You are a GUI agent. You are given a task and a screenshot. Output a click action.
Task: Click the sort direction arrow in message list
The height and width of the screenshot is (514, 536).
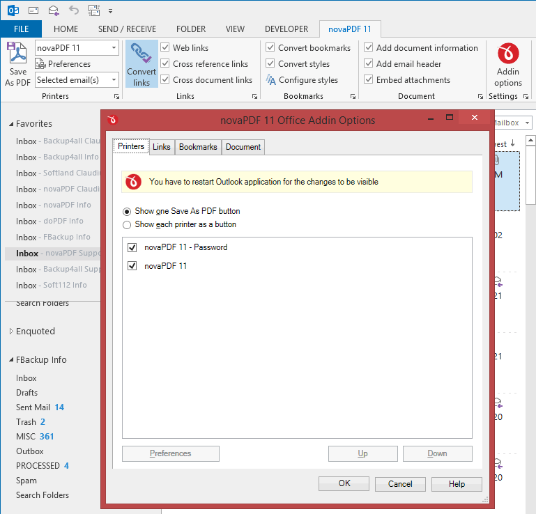coord(513,143)
